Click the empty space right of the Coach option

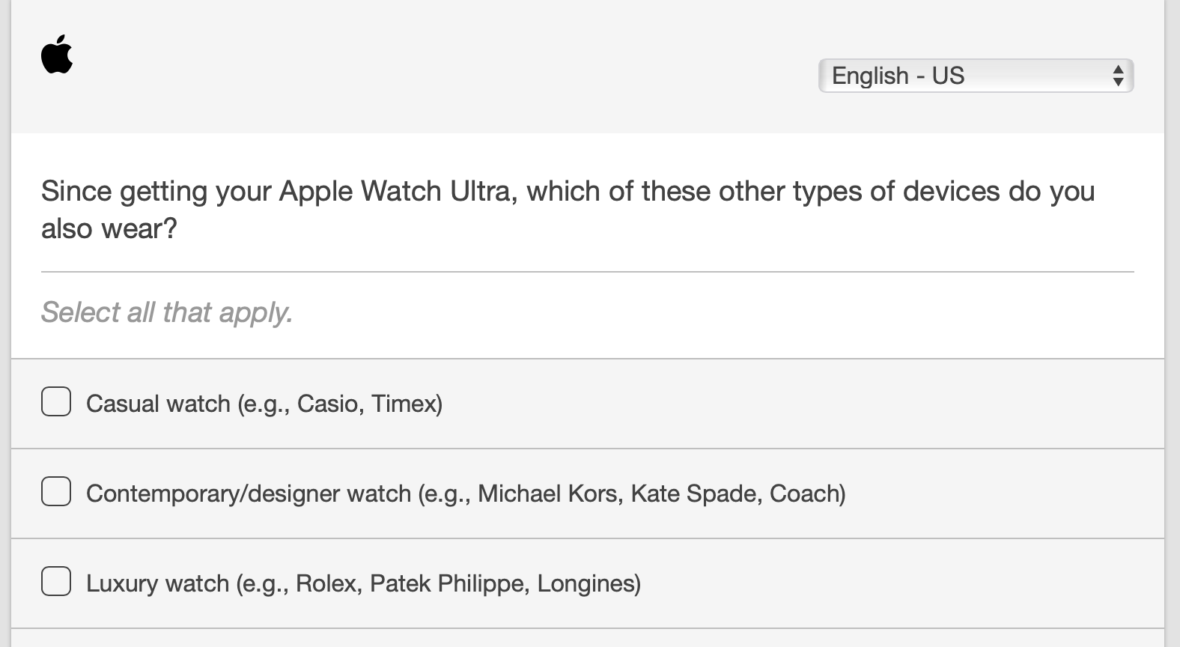1003,494
